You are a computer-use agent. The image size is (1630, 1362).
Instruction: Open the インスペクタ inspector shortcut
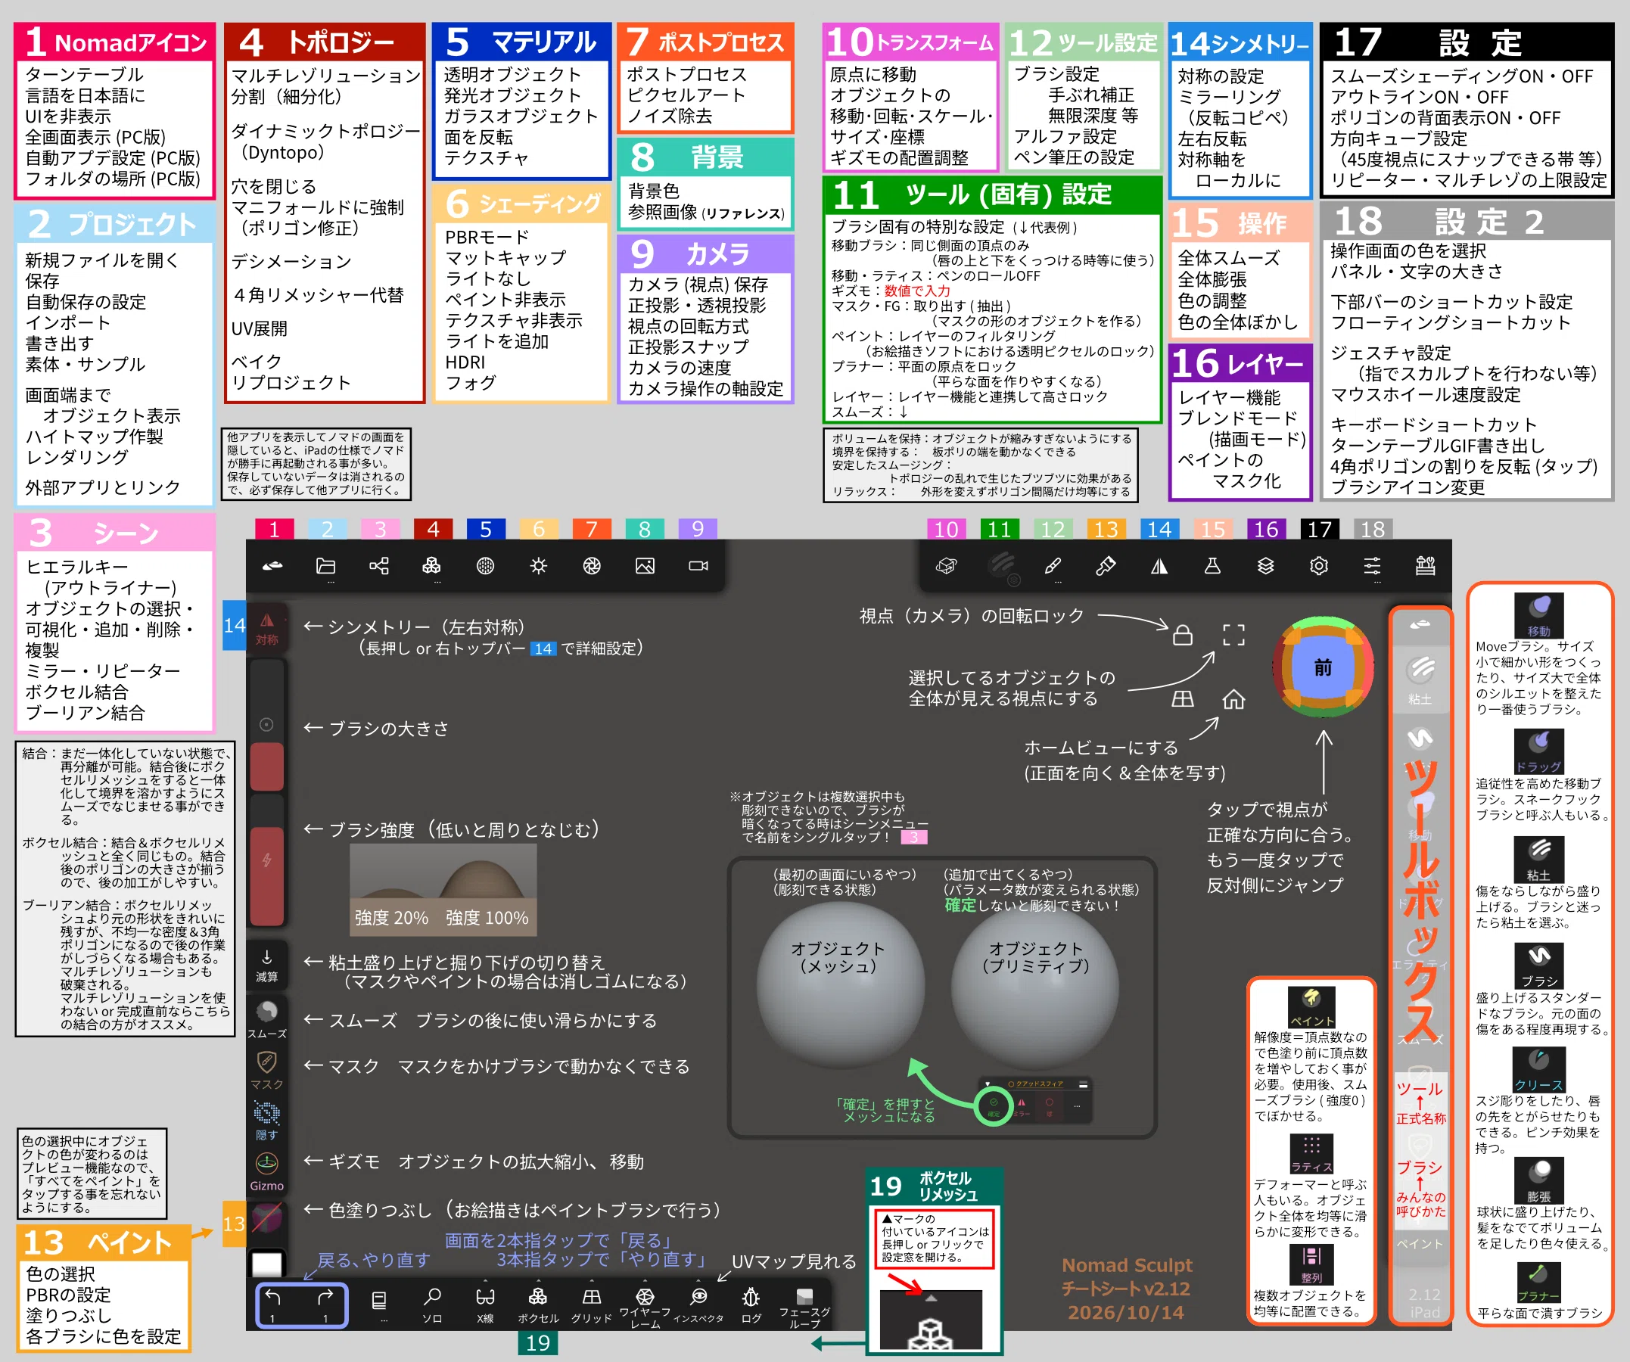click(x=698, y=1305)
